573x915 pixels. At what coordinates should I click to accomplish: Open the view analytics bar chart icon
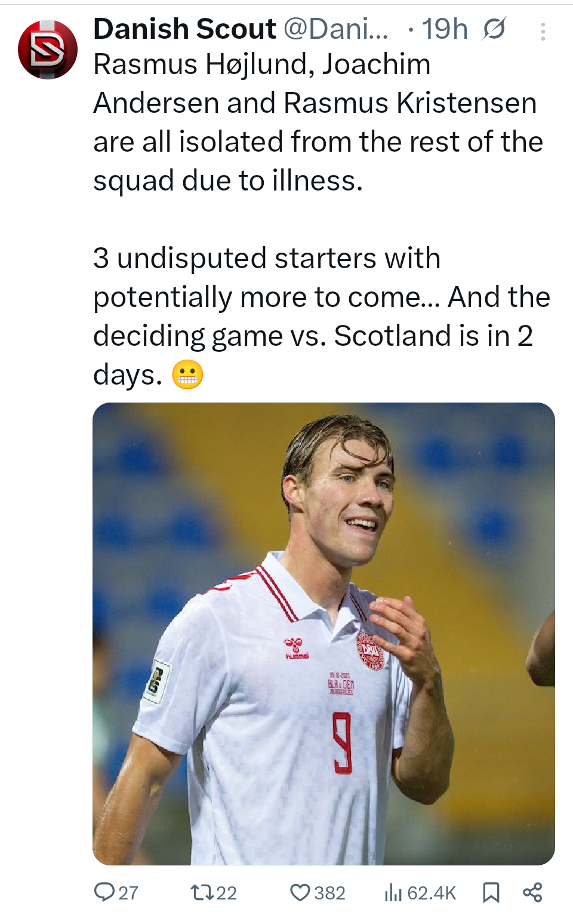click(393, 893)
